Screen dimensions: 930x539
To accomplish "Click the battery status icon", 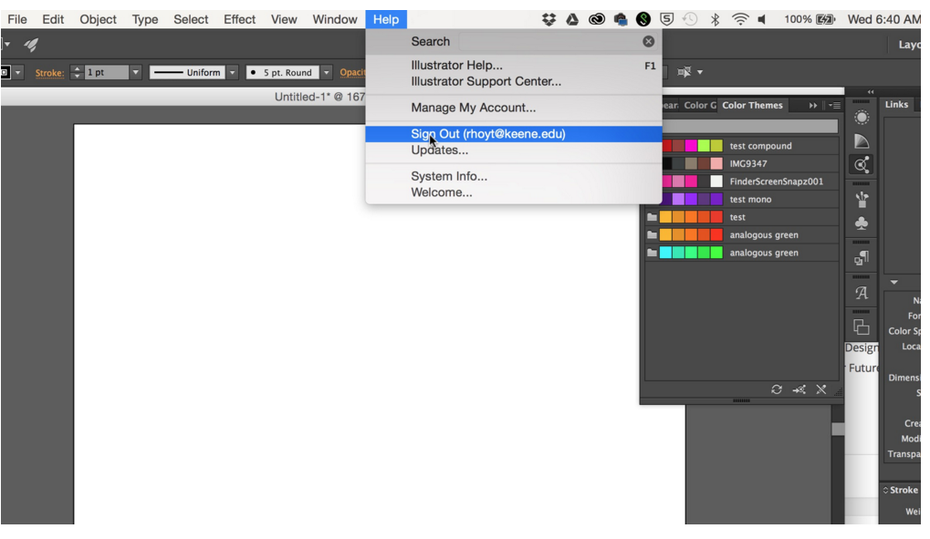I will click(x=825, y=19).
